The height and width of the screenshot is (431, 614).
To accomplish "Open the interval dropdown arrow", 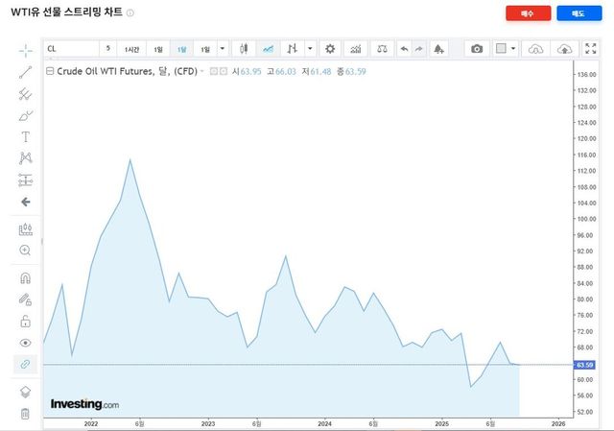I will 223,49.
